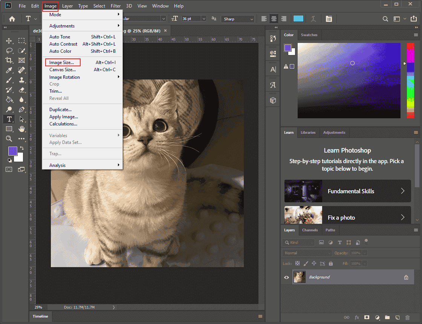Select the Horizontal Type tool
This screenshot has height=324, width=422.
[8, 119]
